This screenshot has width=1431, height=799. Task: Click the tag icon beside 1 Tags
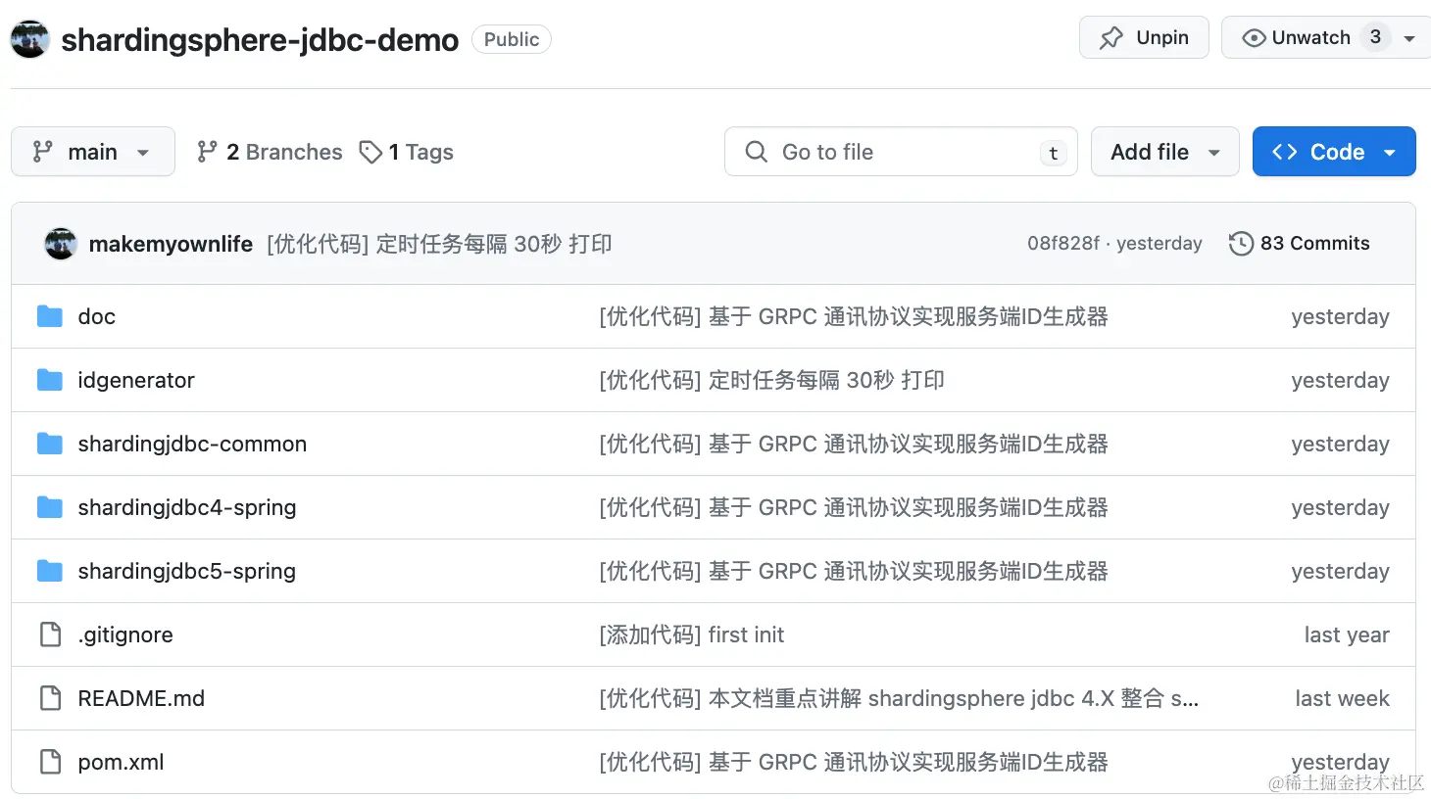click(x=370, y=152)
